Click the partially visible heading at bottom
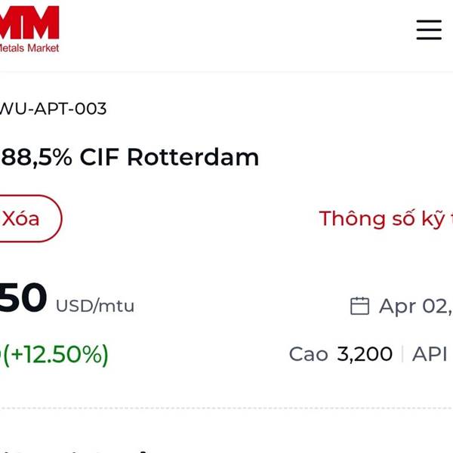This screenshot has height=453, width=453. [x=75, y=450]
